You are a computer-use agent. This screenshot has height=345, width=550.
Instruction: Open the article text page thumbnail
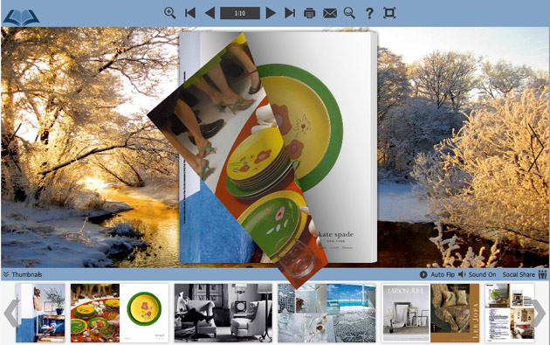(x=509, y=313)
